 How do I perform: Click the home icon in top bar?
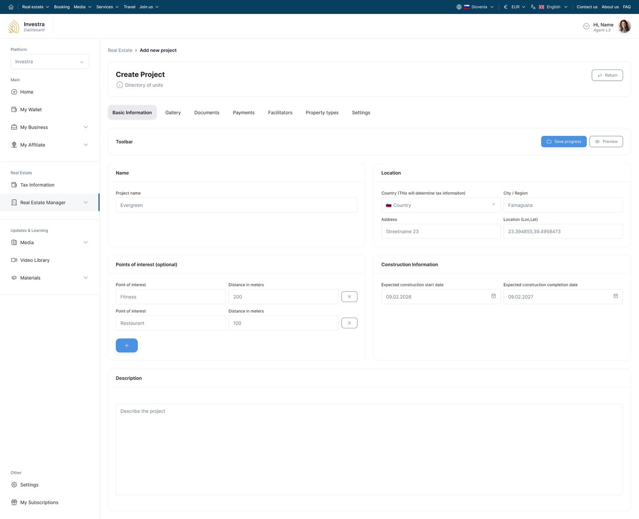pos(11,7)
